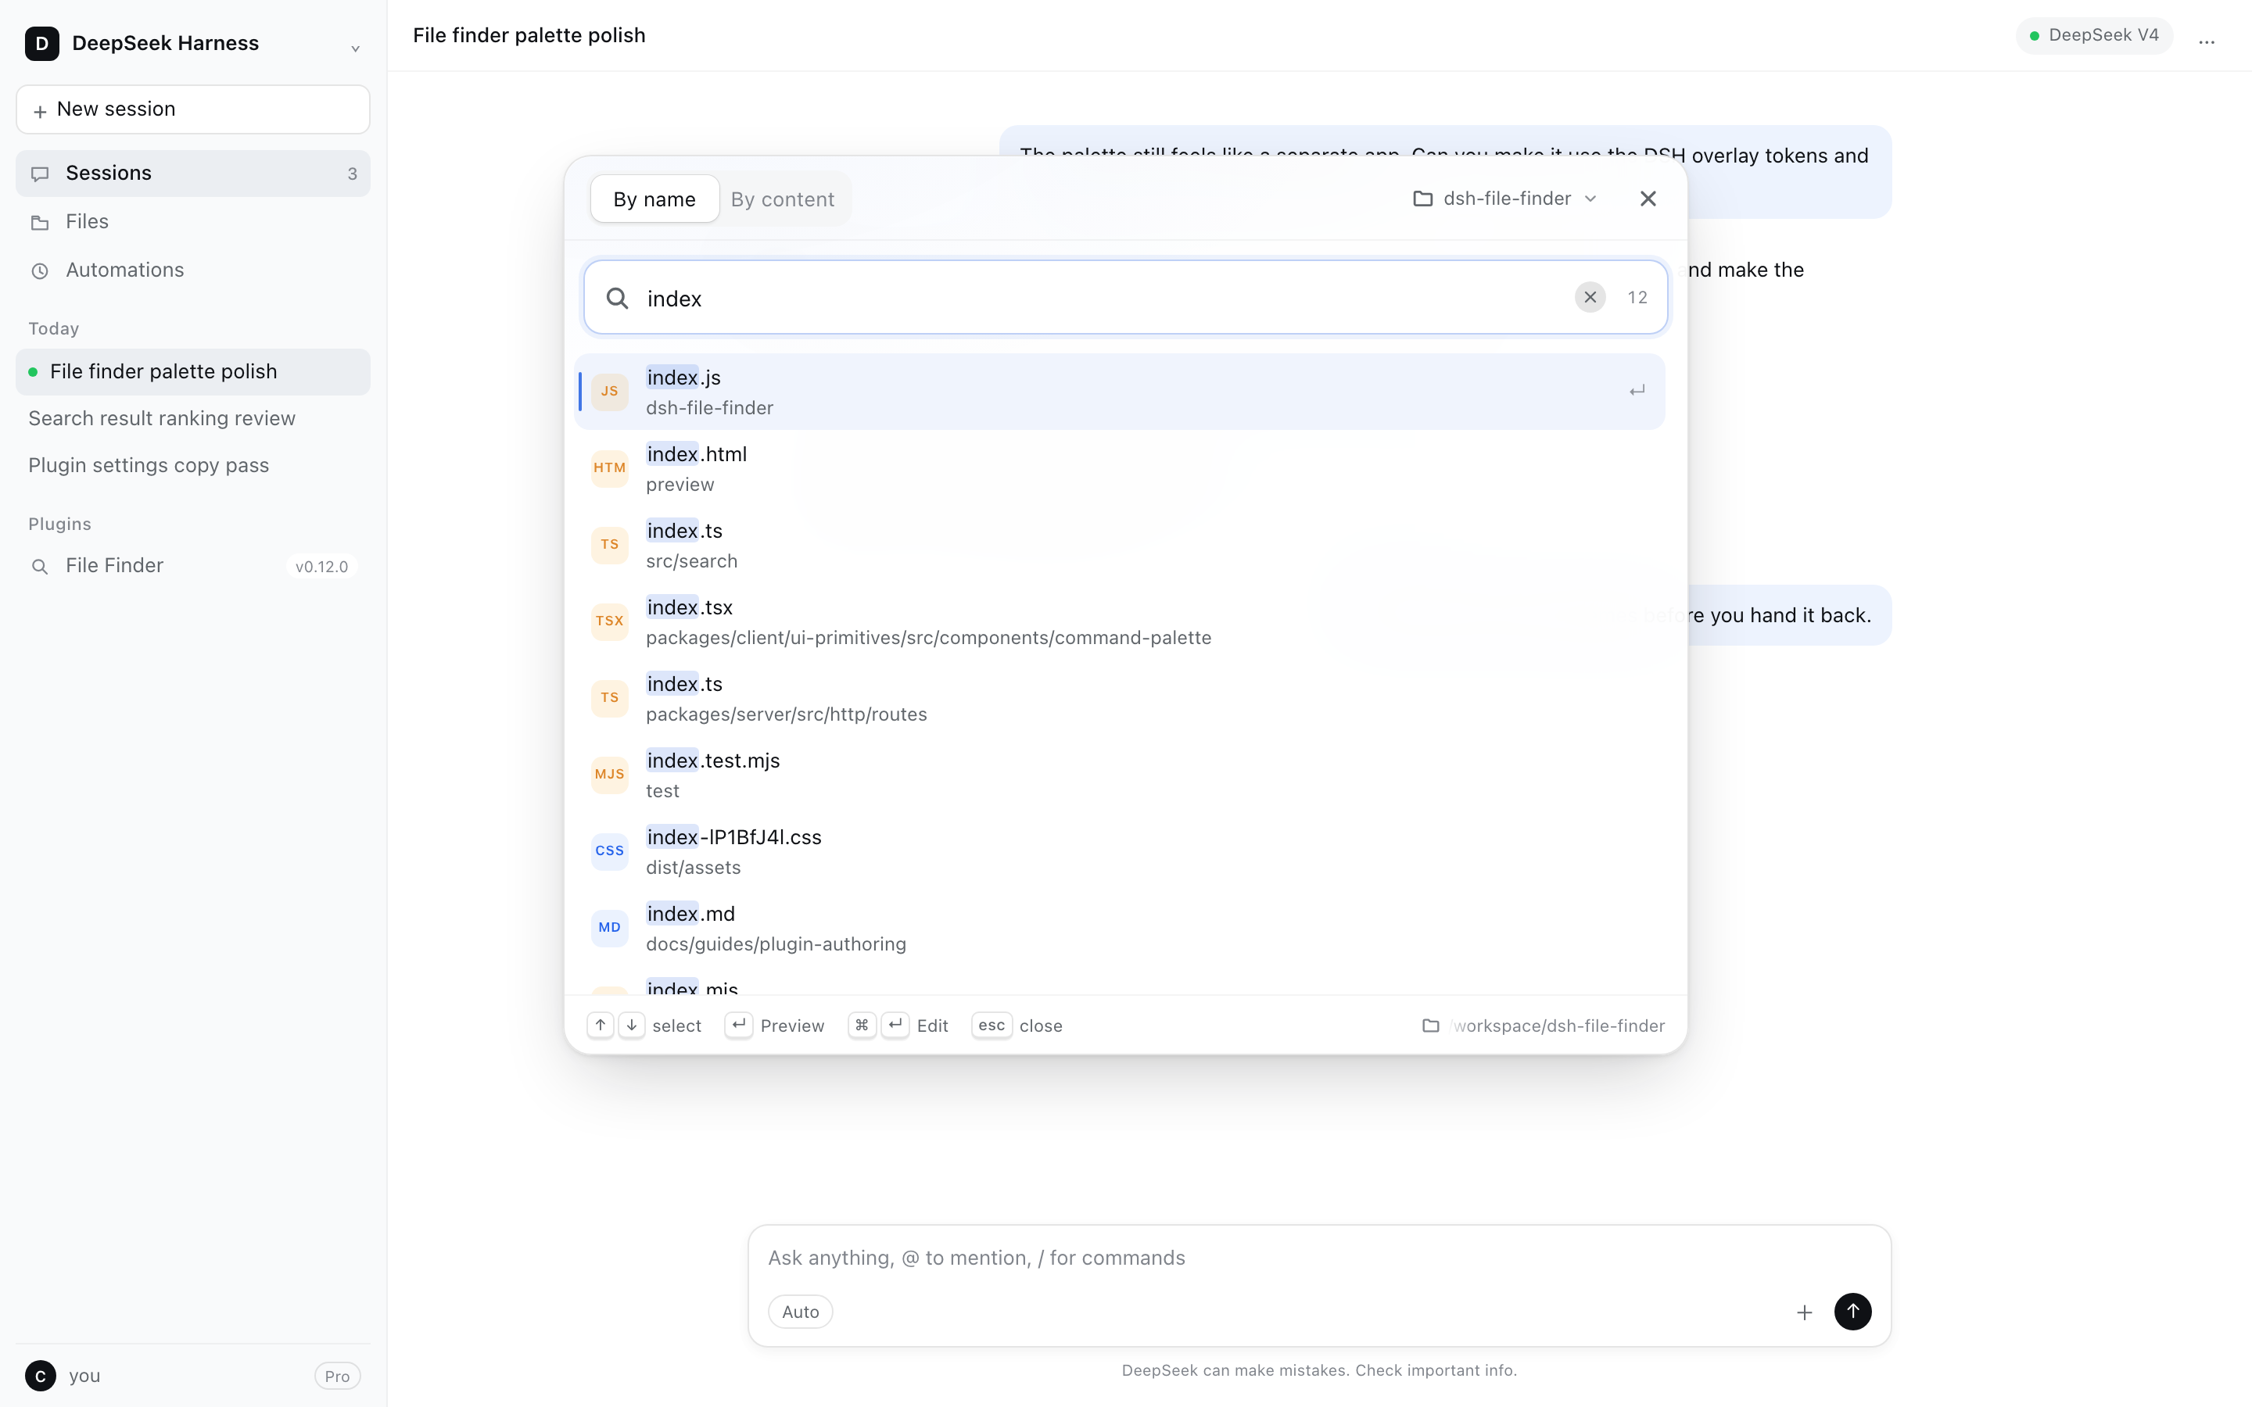Image resolution: width=2252 pixels, height=1407 pixels.
Task: Click the magnifier icon in the search field
Action: (617, 298)
